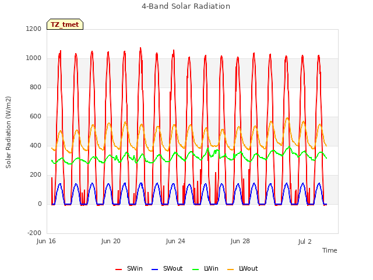This screenshot has height=280, width=373.
Task: Click the green LWin legend swatch
Action: (195, 269)
